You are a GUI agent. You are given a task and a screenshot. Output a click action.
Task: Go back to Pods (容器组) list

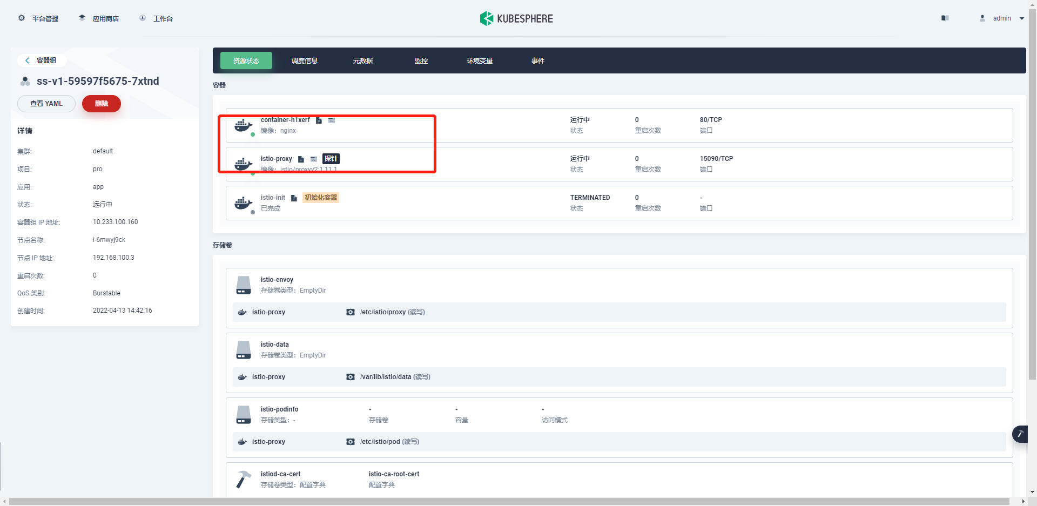click(41, 60)
